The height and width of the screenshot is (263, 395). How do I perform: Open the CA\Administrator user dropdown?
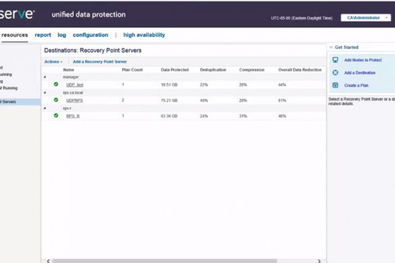point(366,18)
